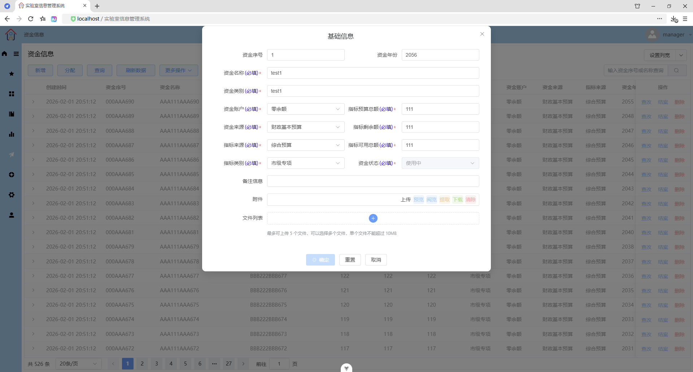Click the search magnifier icon beside the query box
This screenshot has height=372, width=693.
(676, 70)
